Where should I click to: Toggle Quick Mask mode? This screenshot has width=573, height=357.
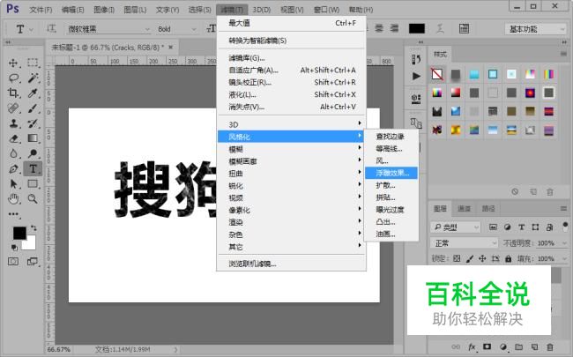[x=13, y=262]
